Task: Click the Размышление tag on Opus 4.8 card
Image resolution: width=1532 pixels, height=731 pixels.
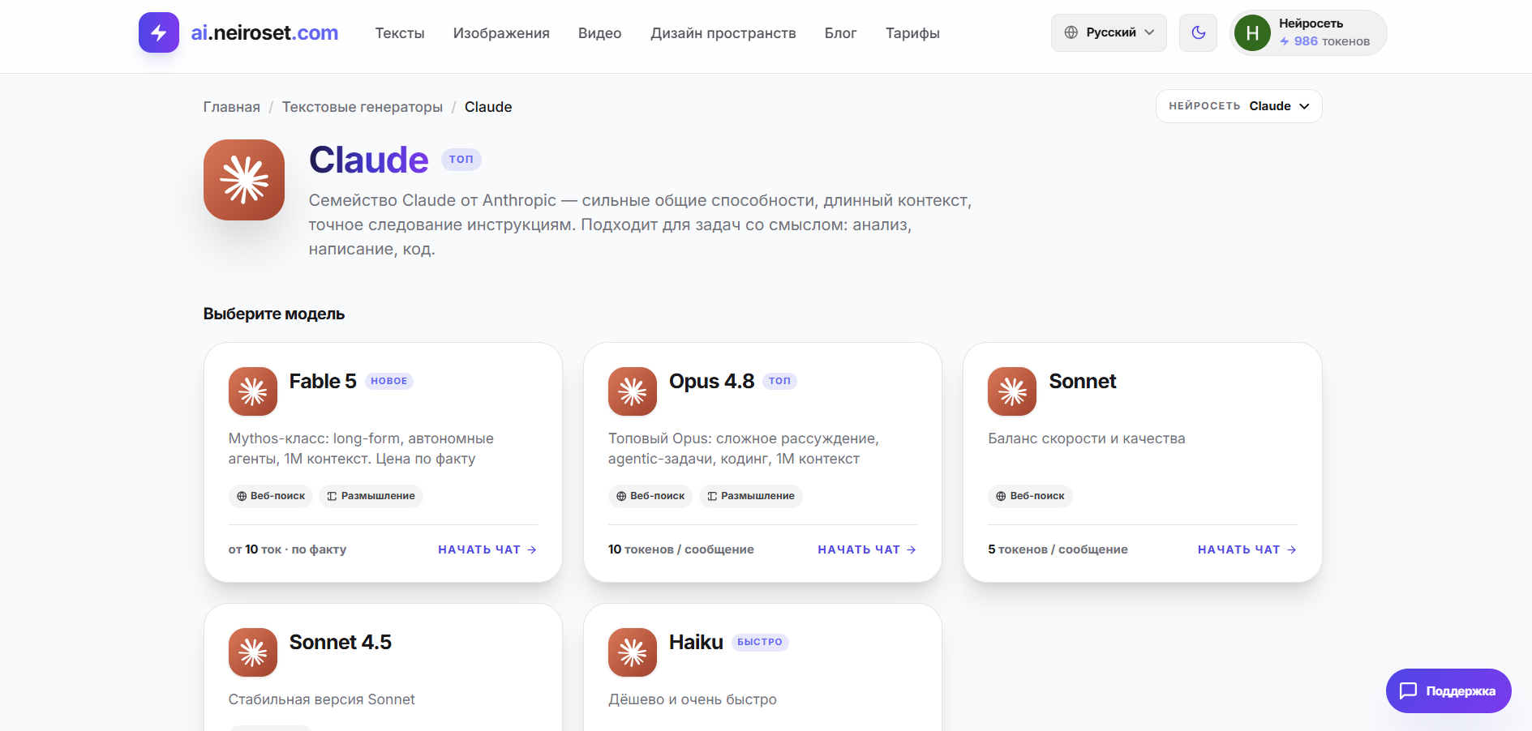Action: tap(750, 496)
